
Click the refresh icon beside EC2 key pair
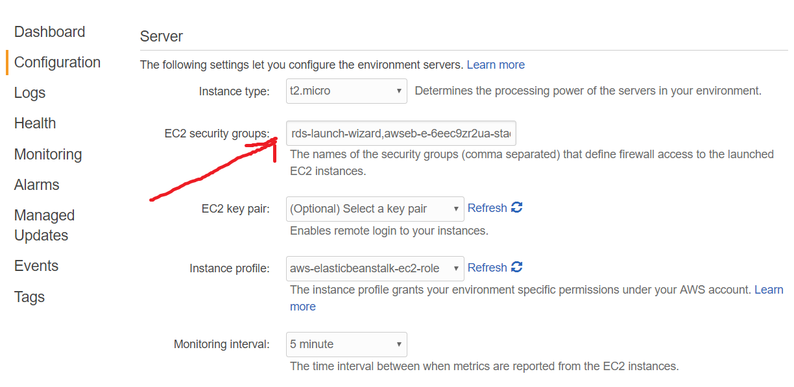point(517,208)
